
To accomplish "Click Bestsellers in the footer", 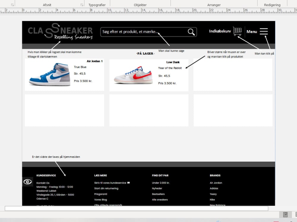I will tap(158, 194).
